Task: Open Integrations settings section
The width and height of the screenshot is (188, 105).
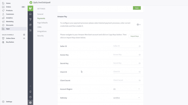Action: tap(42, 31)
